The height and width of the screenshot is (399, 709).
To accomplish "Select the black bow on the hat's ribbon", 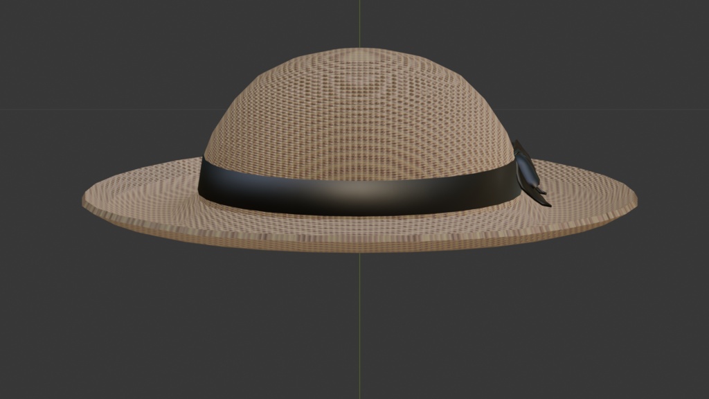I will (531, 174).
